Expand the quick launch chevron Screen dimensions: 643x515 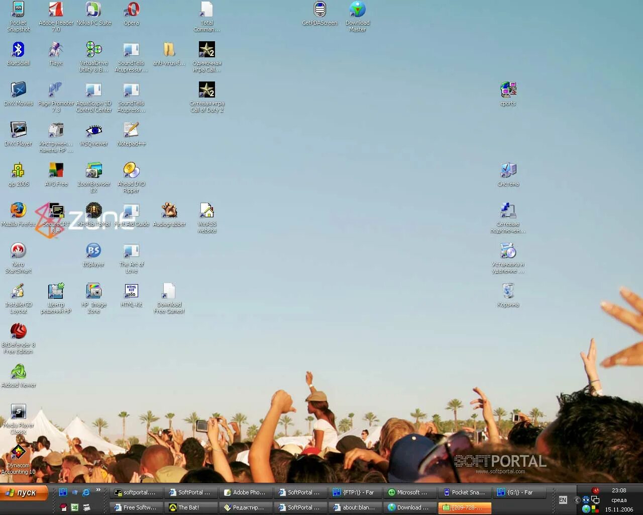pos(98,490)
